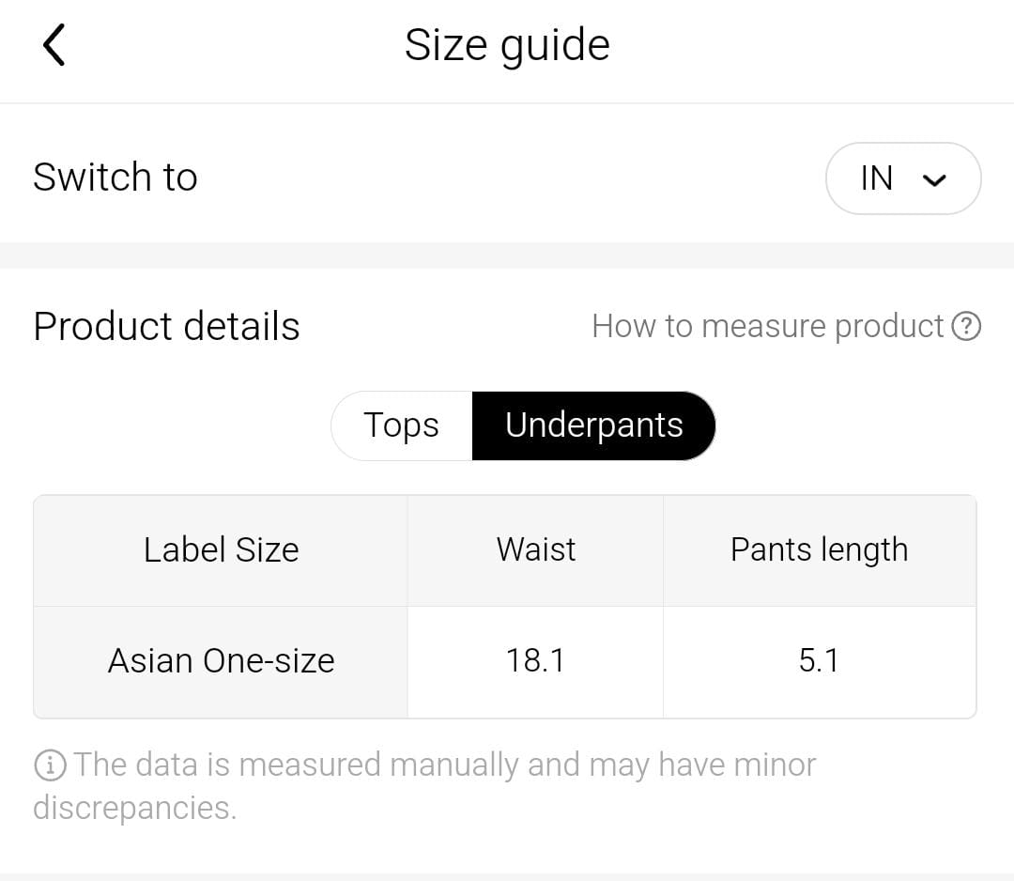Open the IN unit dropdown
1014x881 pixels.
[x=903, y=178]
